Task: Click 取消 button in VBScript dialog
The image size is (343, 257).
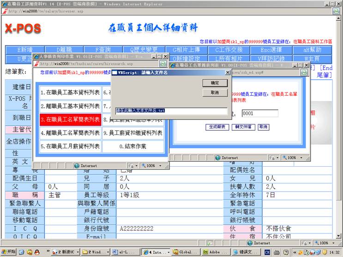Action: click(215, 93)
